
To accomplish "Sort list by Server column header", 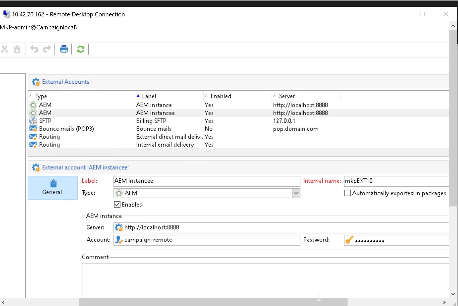I will coord(306,96).
